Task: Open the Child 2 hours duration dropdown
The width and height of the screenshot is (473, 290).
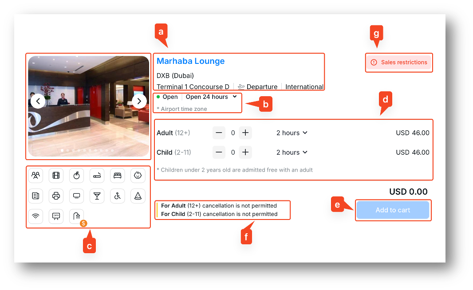Action: click(292, 152)
